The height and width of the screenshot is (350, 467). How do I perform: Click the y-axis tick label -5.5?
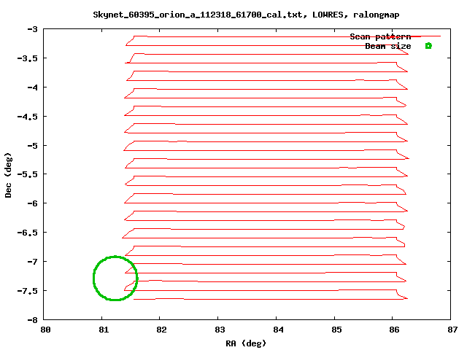click(x=28, y=174)
